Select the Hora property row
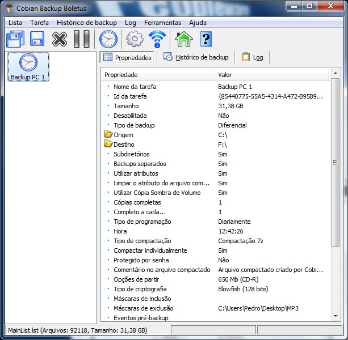Image resolution: width=348 pixels, height=340 pixels. tap(216, 231)
